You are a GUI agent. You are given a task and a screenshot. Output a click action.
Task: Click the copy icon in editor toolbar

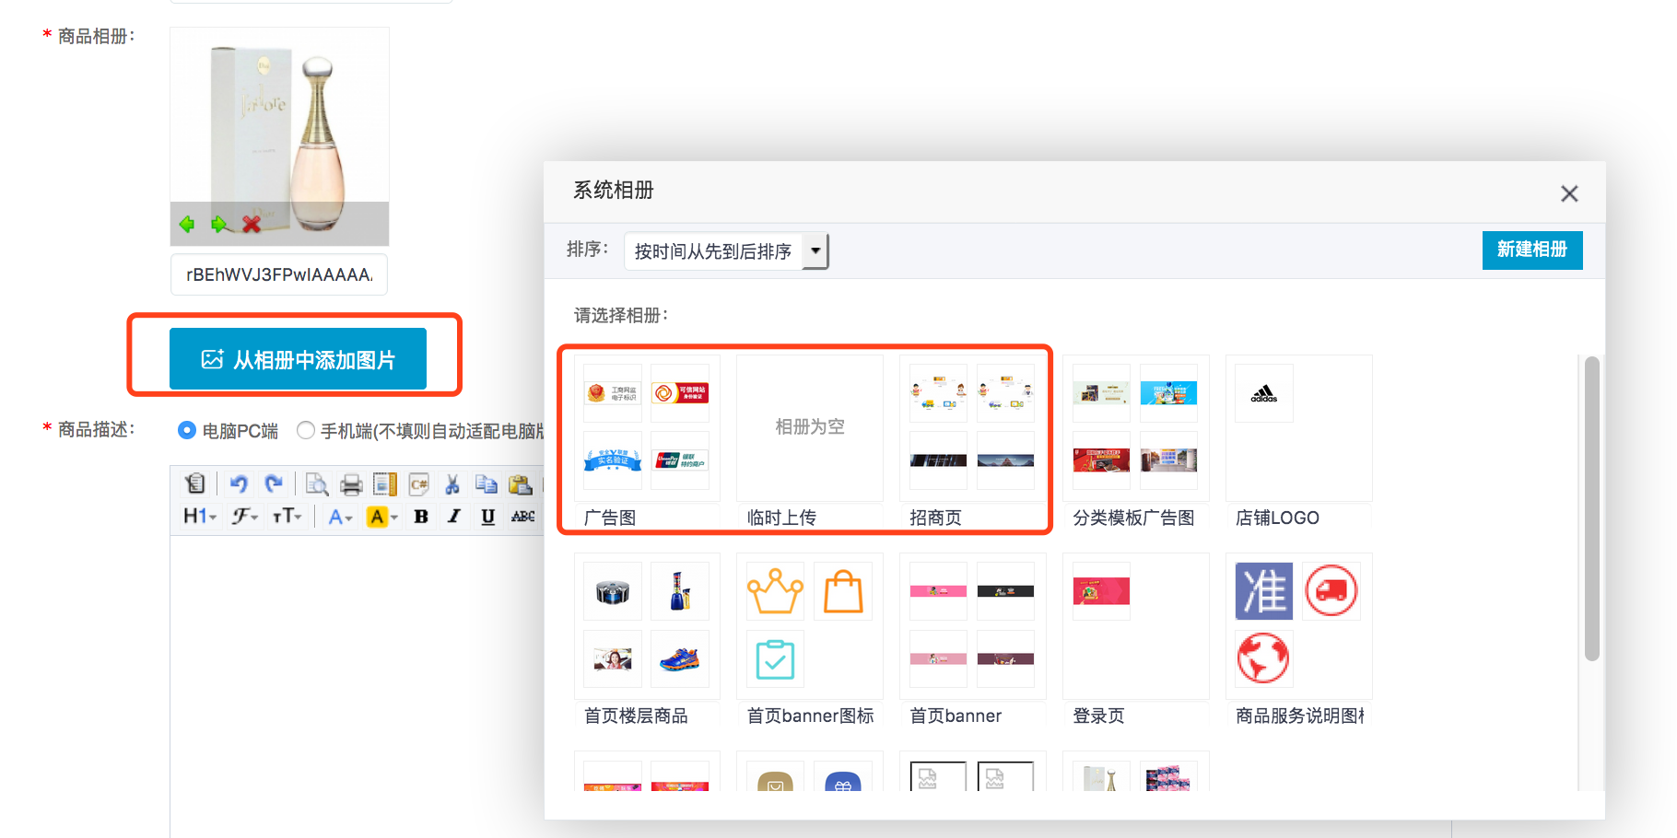pos(487,483)
